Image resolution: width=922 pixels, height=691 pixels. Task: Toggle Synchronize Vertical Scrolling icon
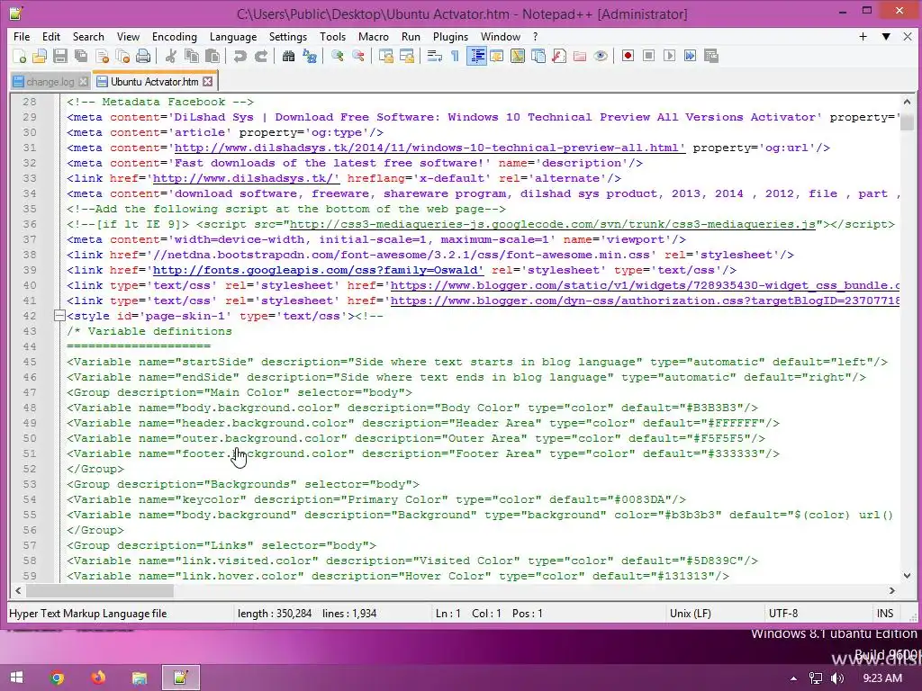[385, 56]
